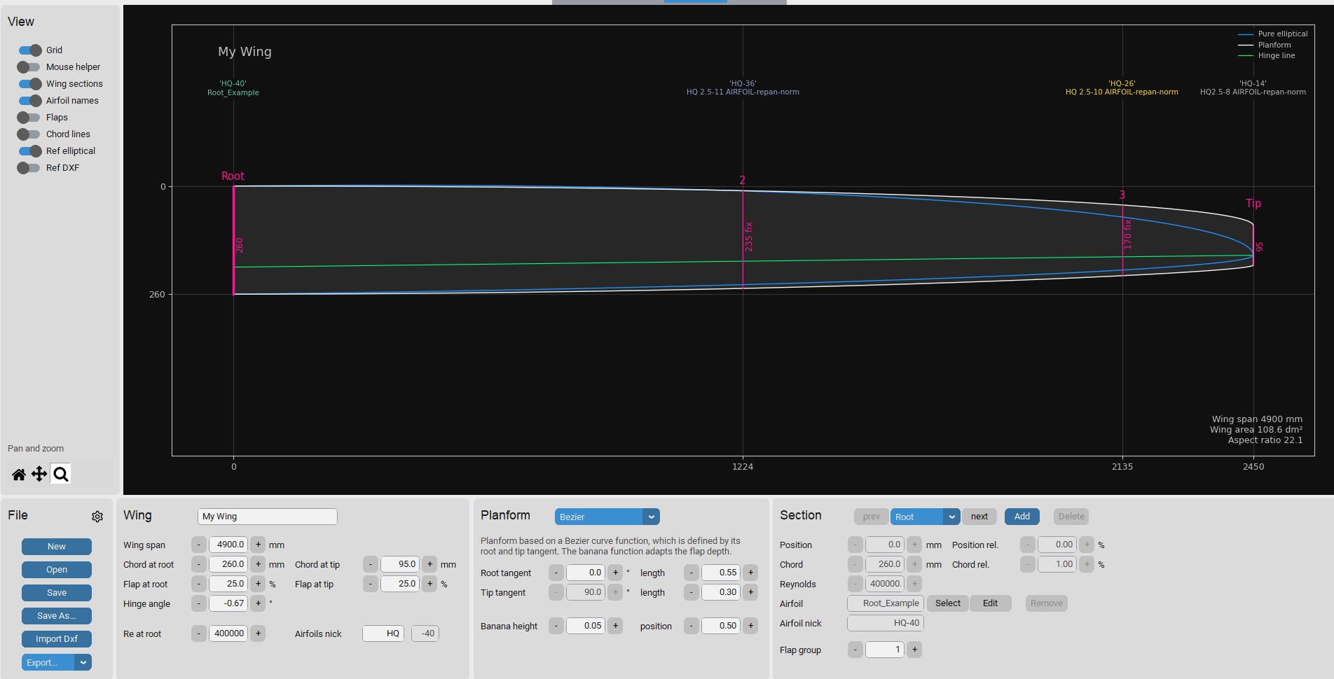This screenshot has height=679, width=1334.
Task: Turn on the Flaps toggle
Action: pos(29,118)
